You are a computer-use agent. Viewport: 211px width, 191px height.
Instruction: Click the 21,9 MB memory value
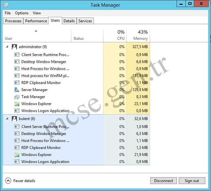pyautogui.click(x=141, y=155)
